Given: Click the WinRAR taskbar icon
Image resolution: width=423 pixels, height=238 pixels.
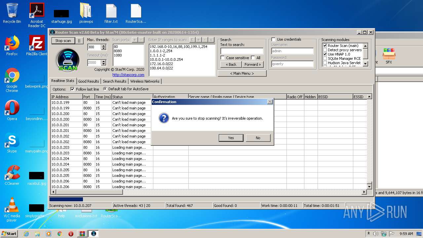Looking at the screenshot, I should coord(82,234).
